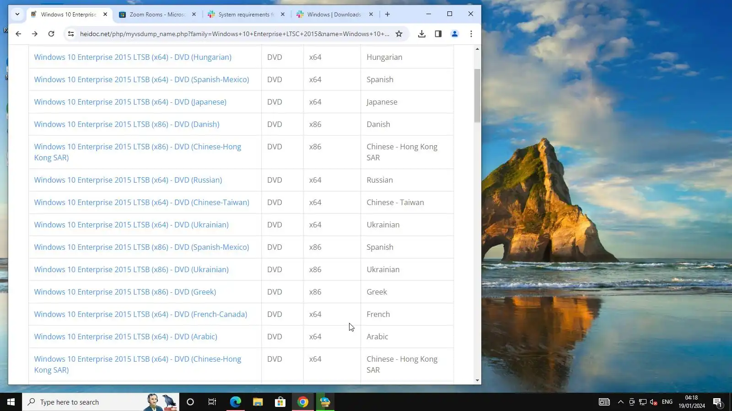Click the vertical scrollbar thumb

(x=477, y=95)
